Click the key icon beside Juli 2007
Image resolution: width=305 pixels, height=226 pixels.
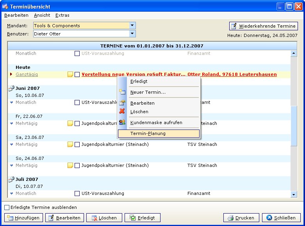[11, 180]
